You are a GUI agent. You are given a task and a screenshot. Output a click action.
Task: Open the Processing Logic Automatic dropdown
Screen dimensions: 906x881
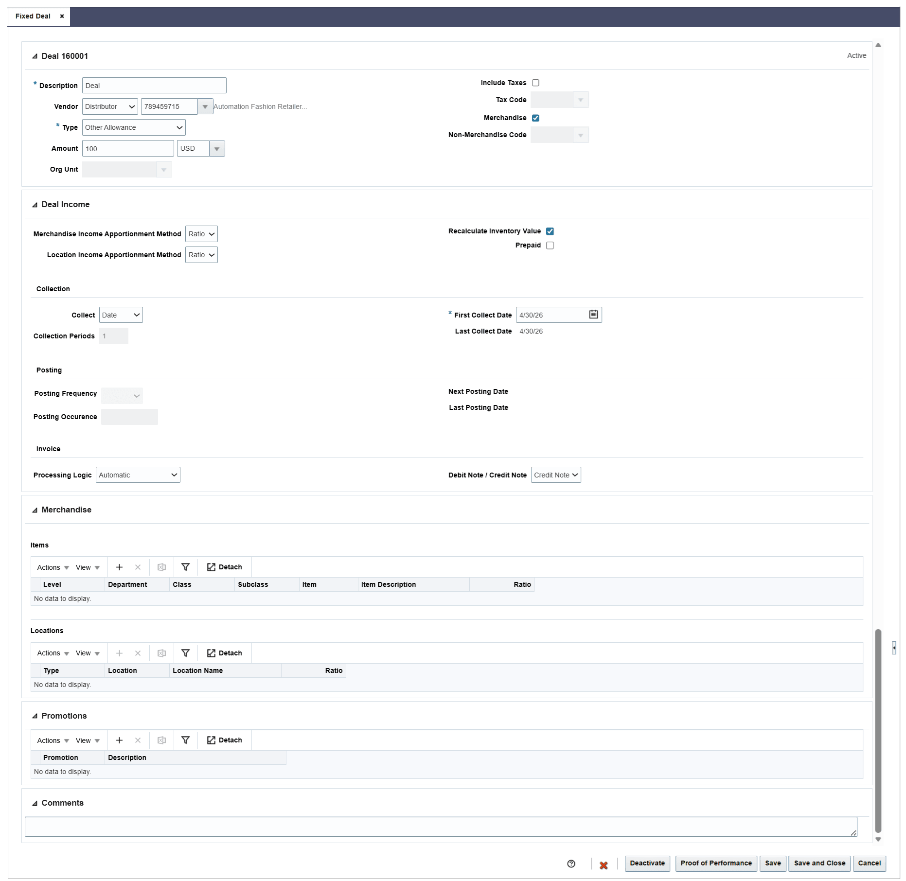(x=138, y=475)
